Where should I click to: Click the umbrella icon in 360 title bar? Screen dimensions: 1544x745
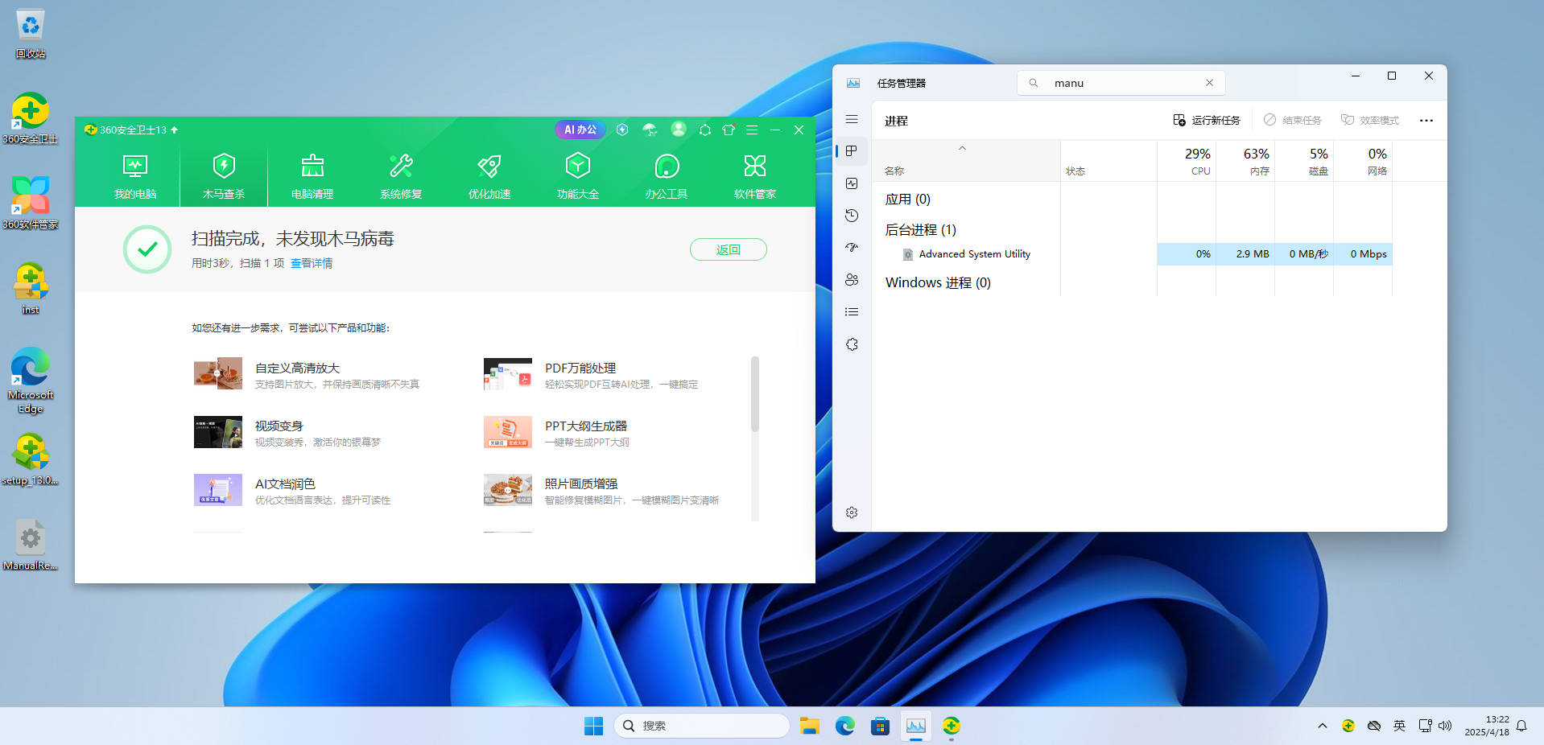650,130
